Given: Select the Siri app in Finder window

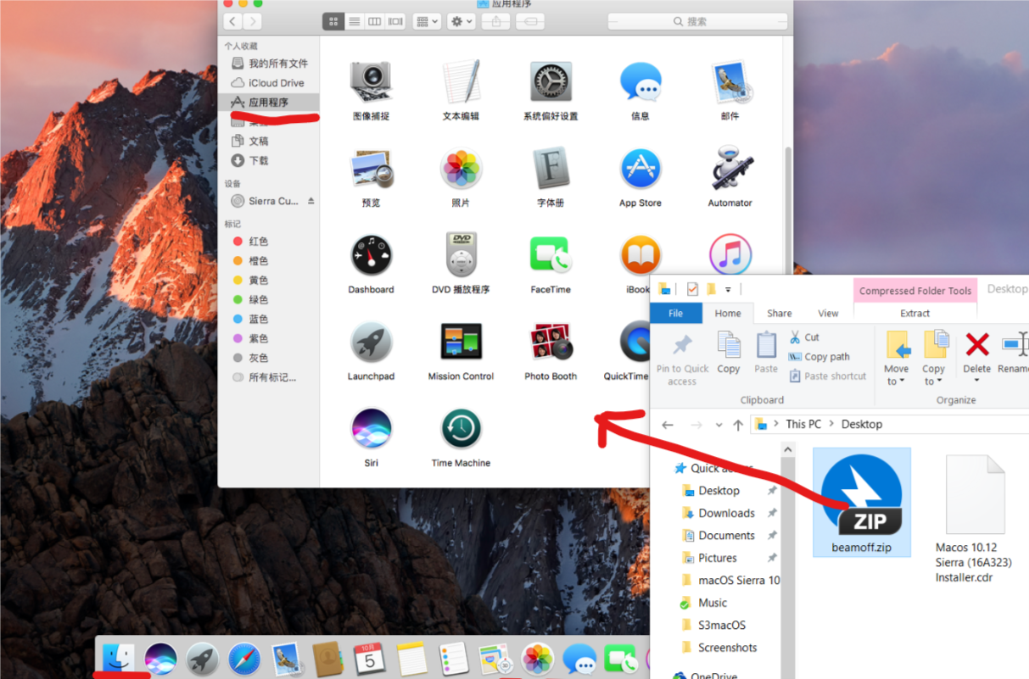Looking at the screenshot, I should click(371, 428).
